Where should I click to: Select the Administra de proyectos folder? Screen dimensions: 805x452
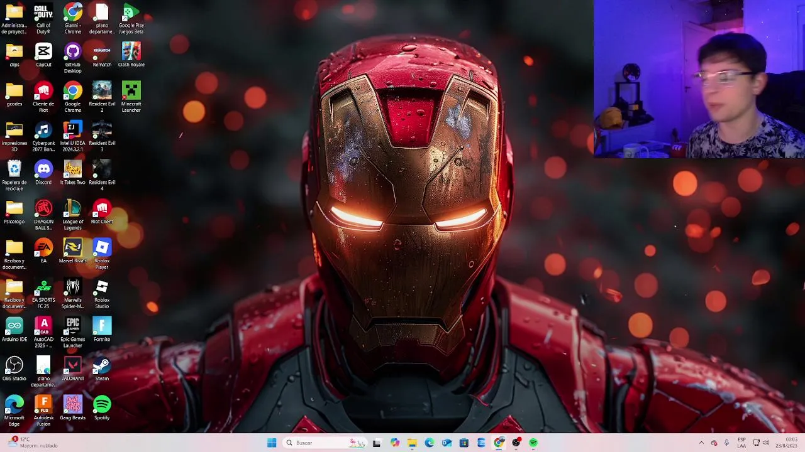(14, 19)
